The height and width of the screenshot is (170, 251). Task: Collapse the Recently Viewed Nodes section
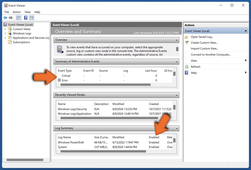click(x=177, y=95)
